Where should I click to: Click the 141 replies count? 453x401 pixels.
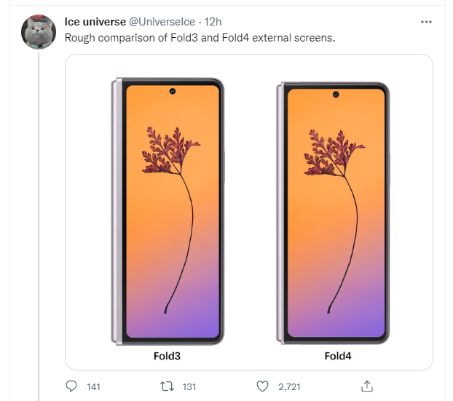point(93,386)
